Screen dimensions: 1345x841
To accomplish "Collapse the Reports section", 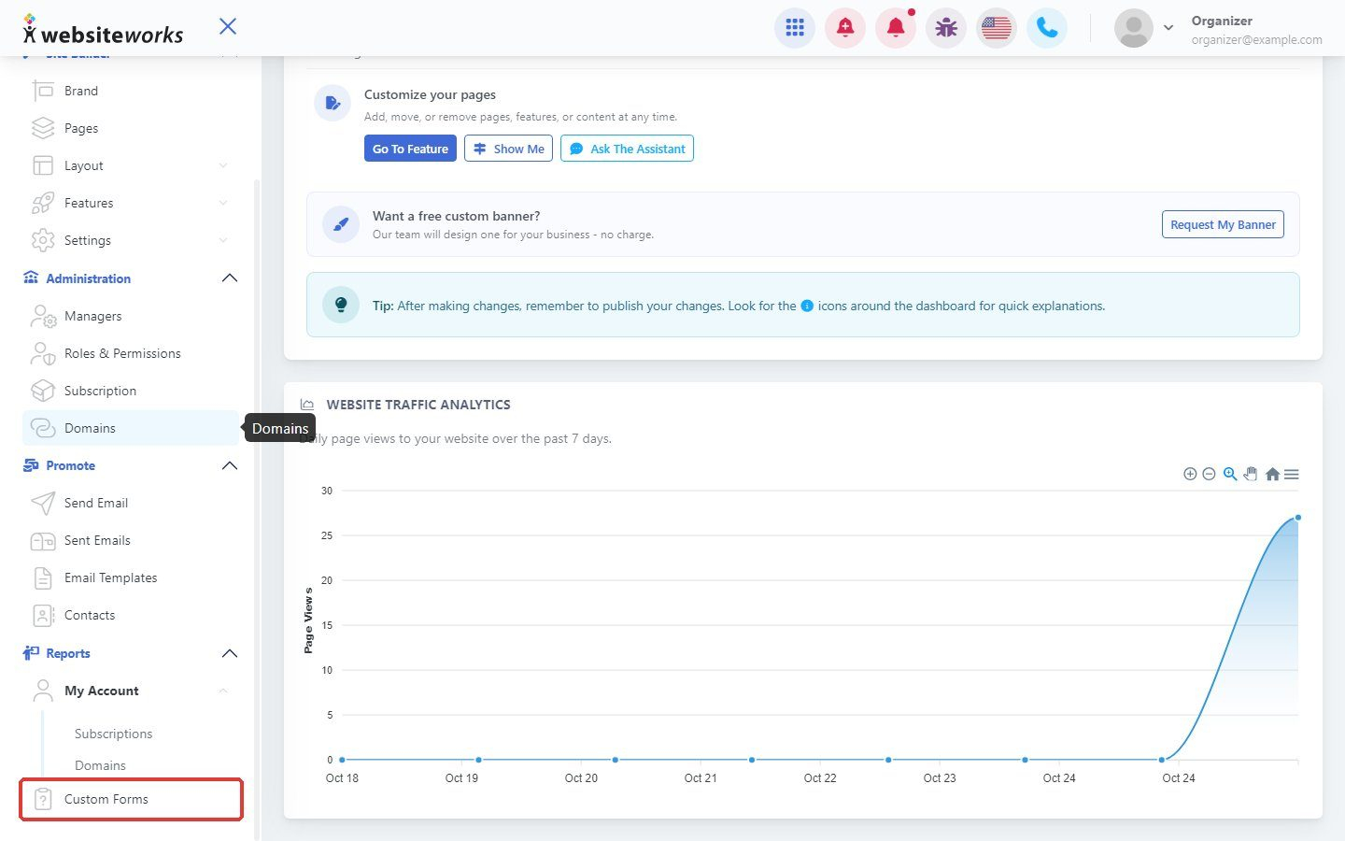I will point(230,653).
